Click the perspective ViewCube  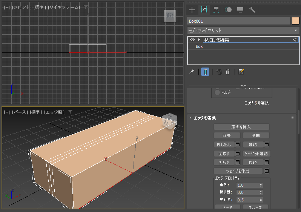(170, 121)
